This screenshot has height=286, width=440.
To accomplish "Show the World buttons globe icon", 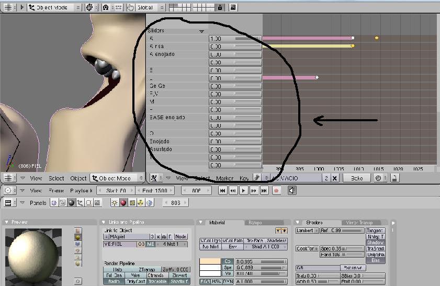I will pyautogui.click(x=149, y=203).
